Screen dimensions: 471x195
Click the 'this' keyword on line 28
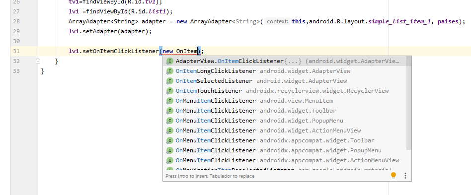[x=299, y=22]
